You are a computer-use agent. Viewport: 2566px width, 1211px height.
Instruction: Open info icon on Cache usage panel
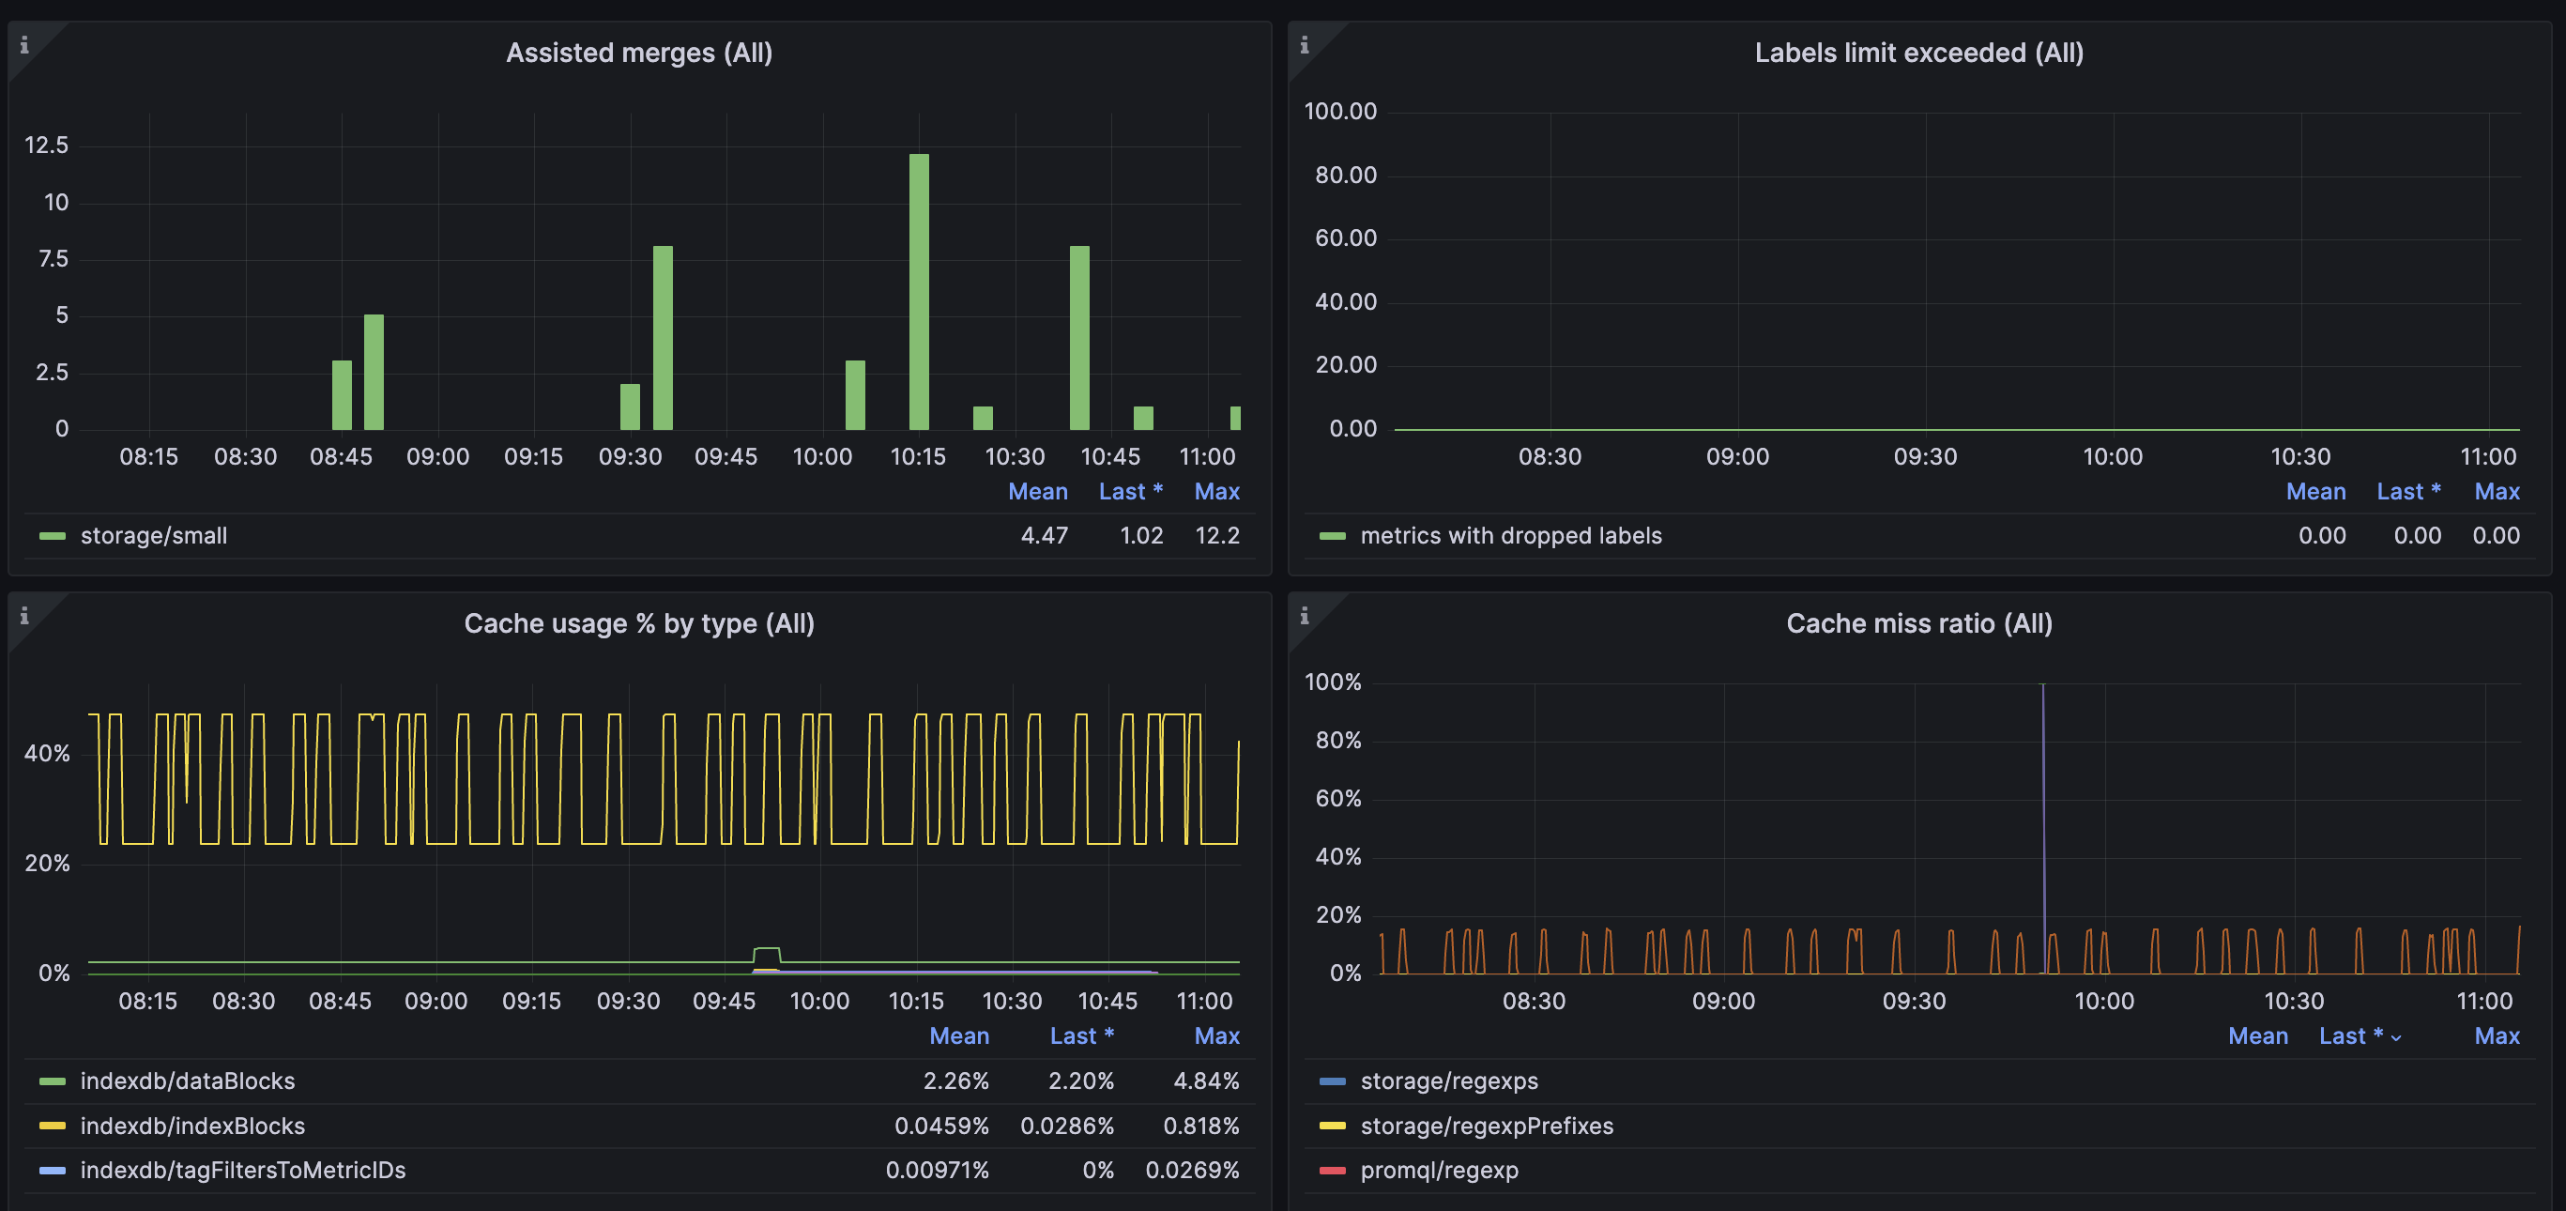pyautogui.click(x=23, y=616)
